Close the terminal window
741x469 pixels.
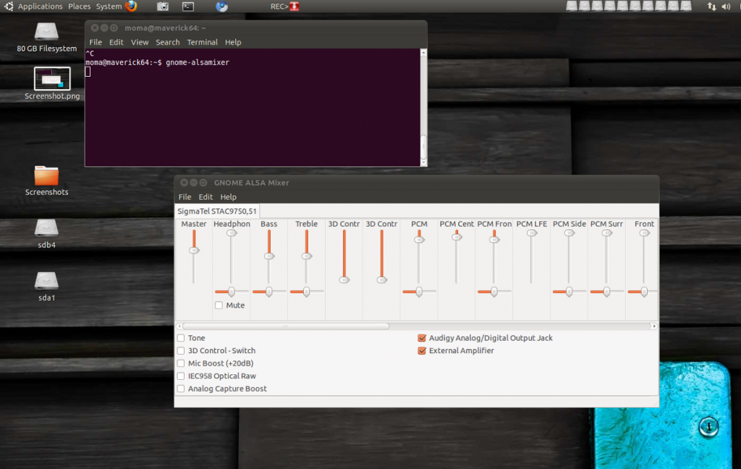(95, 28)
